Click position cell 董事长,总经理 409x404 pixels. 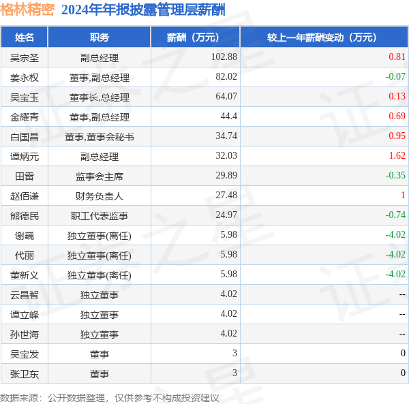100,97
